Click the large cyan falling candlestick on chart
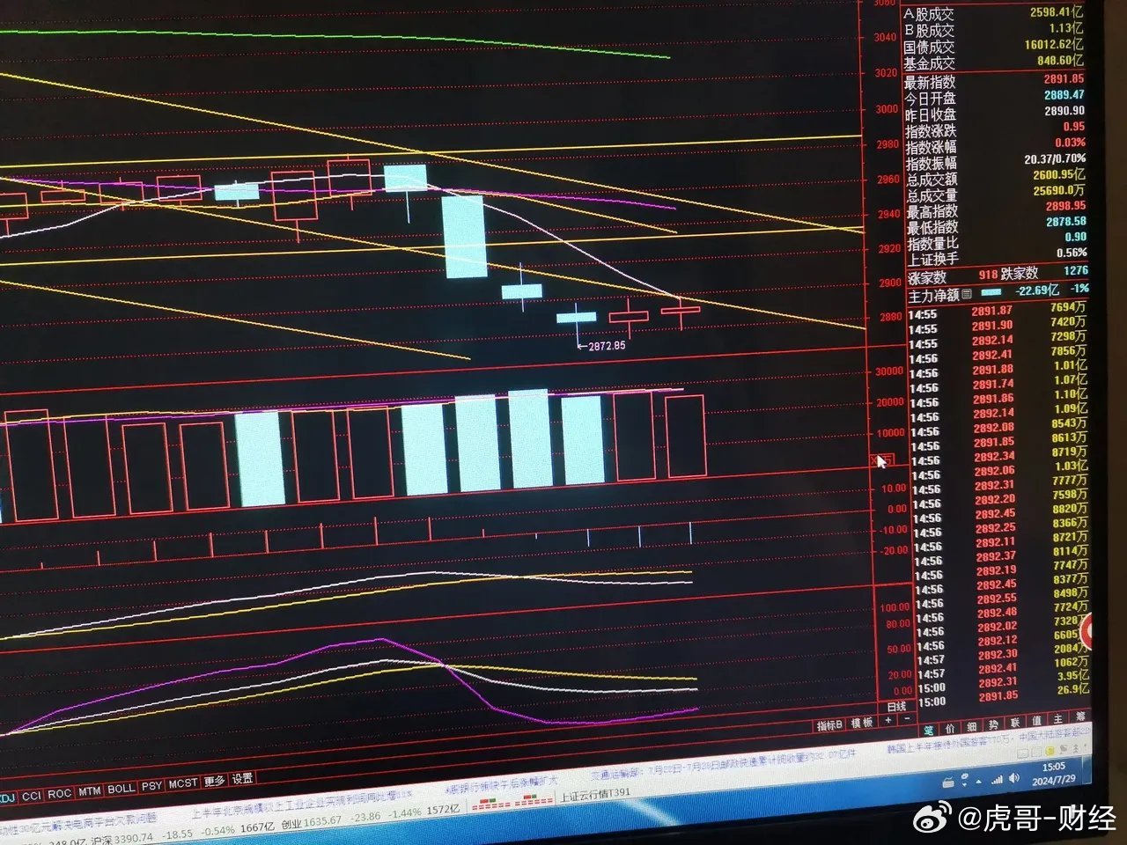Screen dimensions: 1127x845 point(464,236)
